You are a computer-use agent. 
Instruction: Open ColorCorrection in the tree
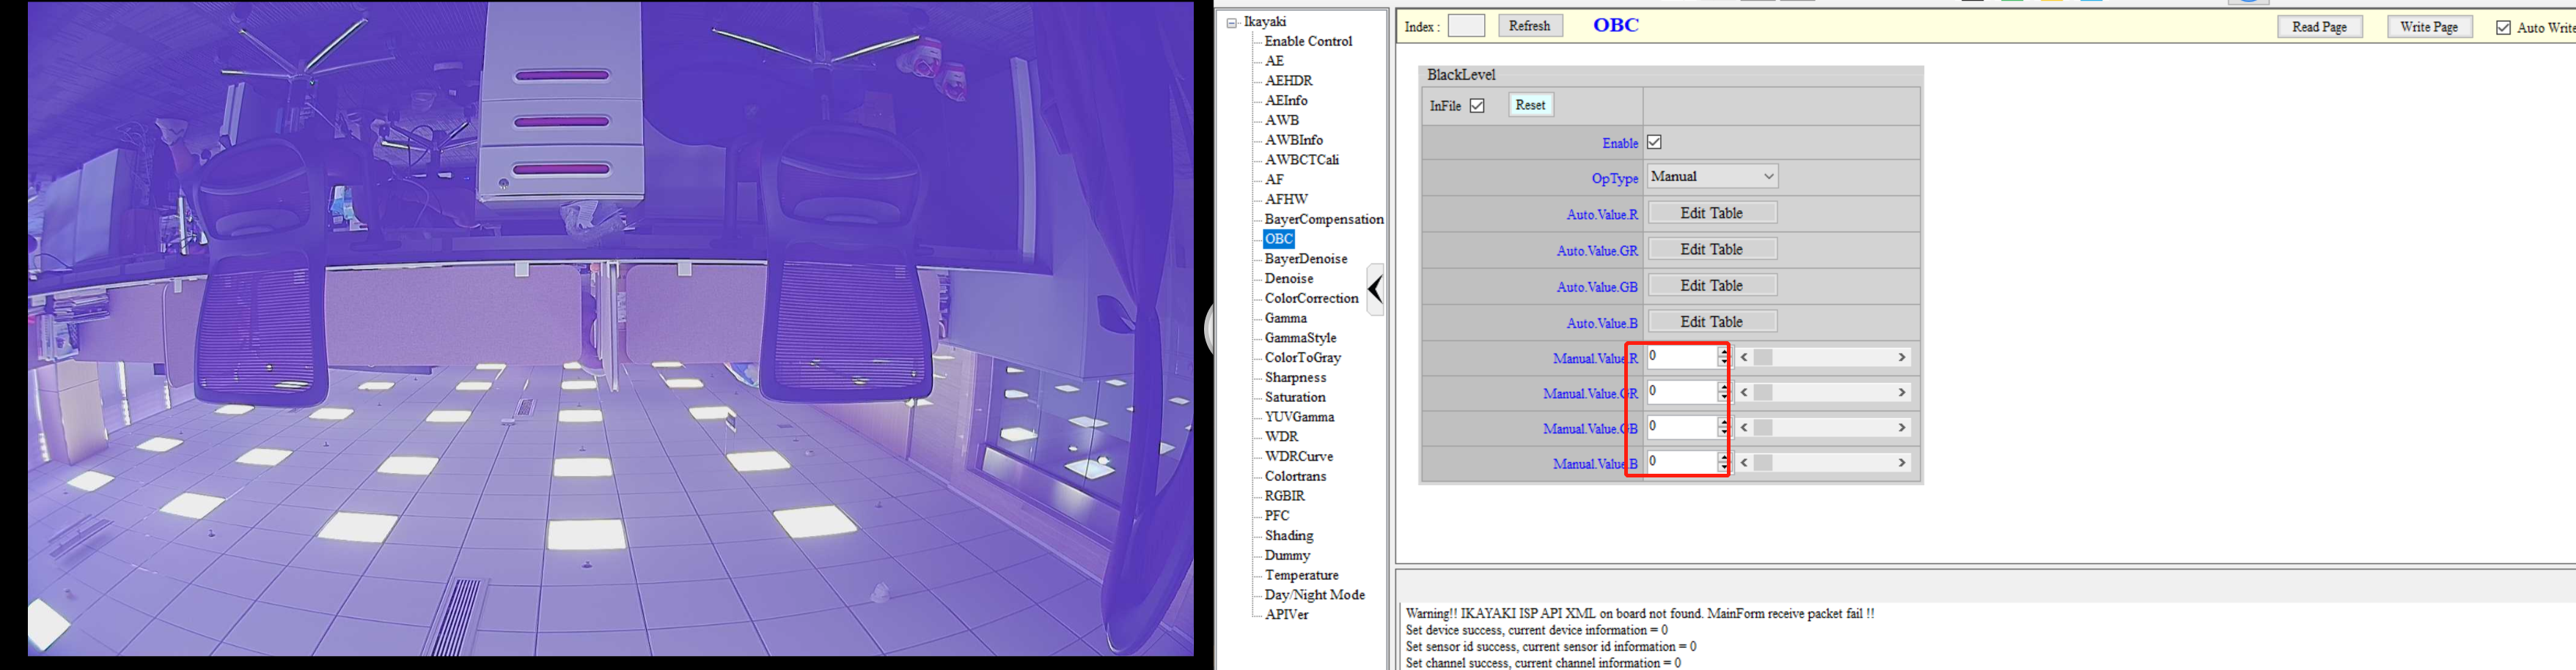click(1312, 299)
